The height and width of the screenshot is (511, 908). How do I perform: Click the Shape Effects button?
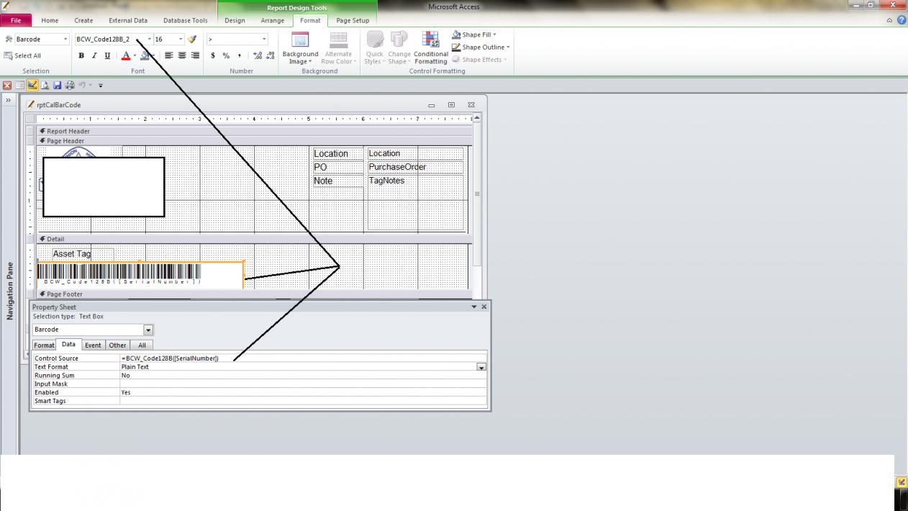point(480,59)
